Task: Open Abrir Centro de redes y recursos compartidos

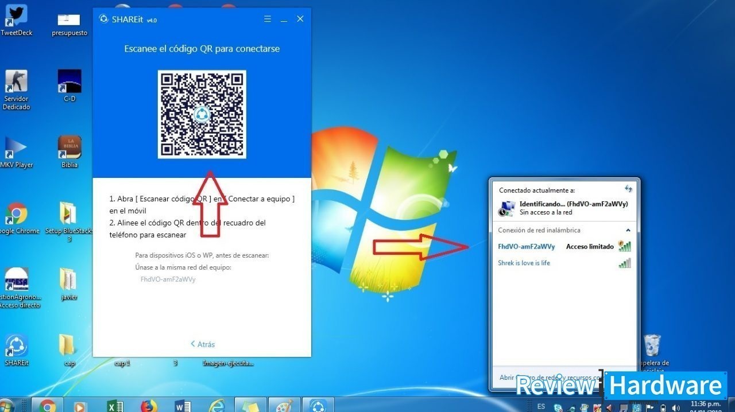Action: click(550, 378)
